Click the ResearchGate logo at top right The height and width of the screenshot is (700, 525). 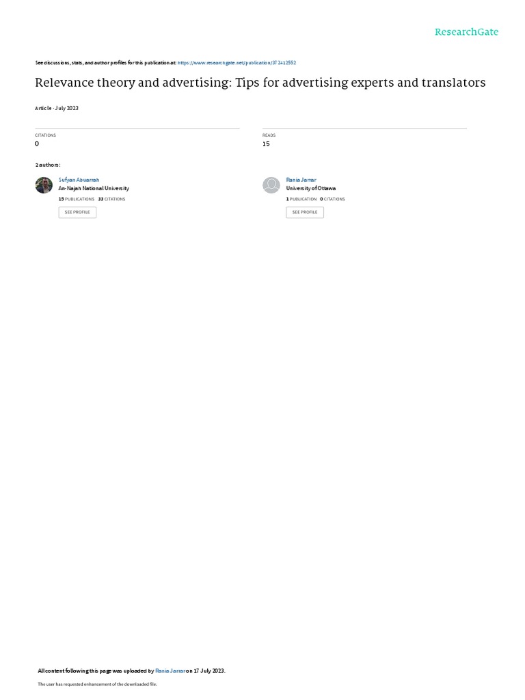click(x=466, y=32)
